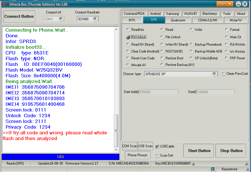Click the Stop Button

tap(231, 151)
